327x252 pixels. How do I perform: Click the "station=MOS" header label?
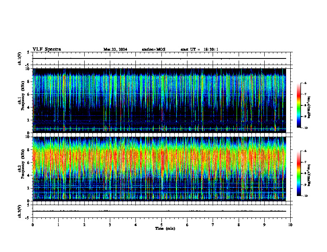click(154, 49)
